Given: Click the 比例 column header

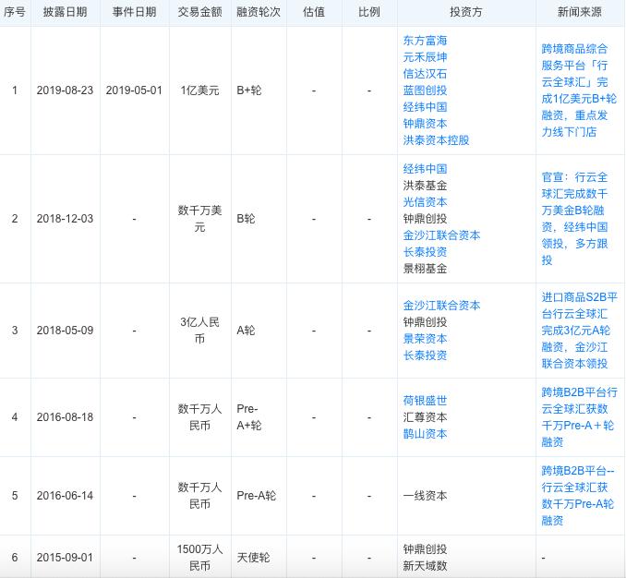Looking at the screenshot, I should [369, 12].
